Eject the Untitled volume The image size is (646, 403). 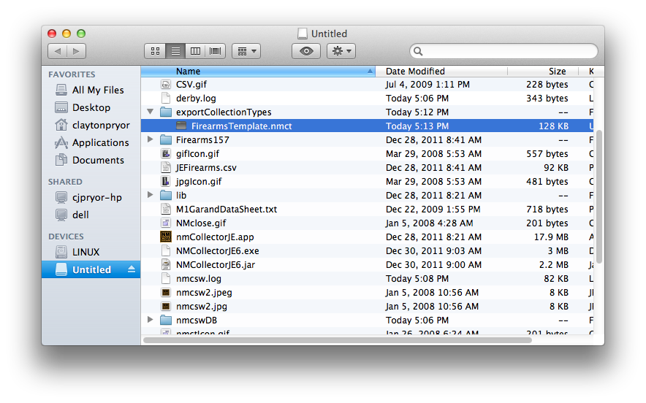pyautogui.click(x=132, y=269)
